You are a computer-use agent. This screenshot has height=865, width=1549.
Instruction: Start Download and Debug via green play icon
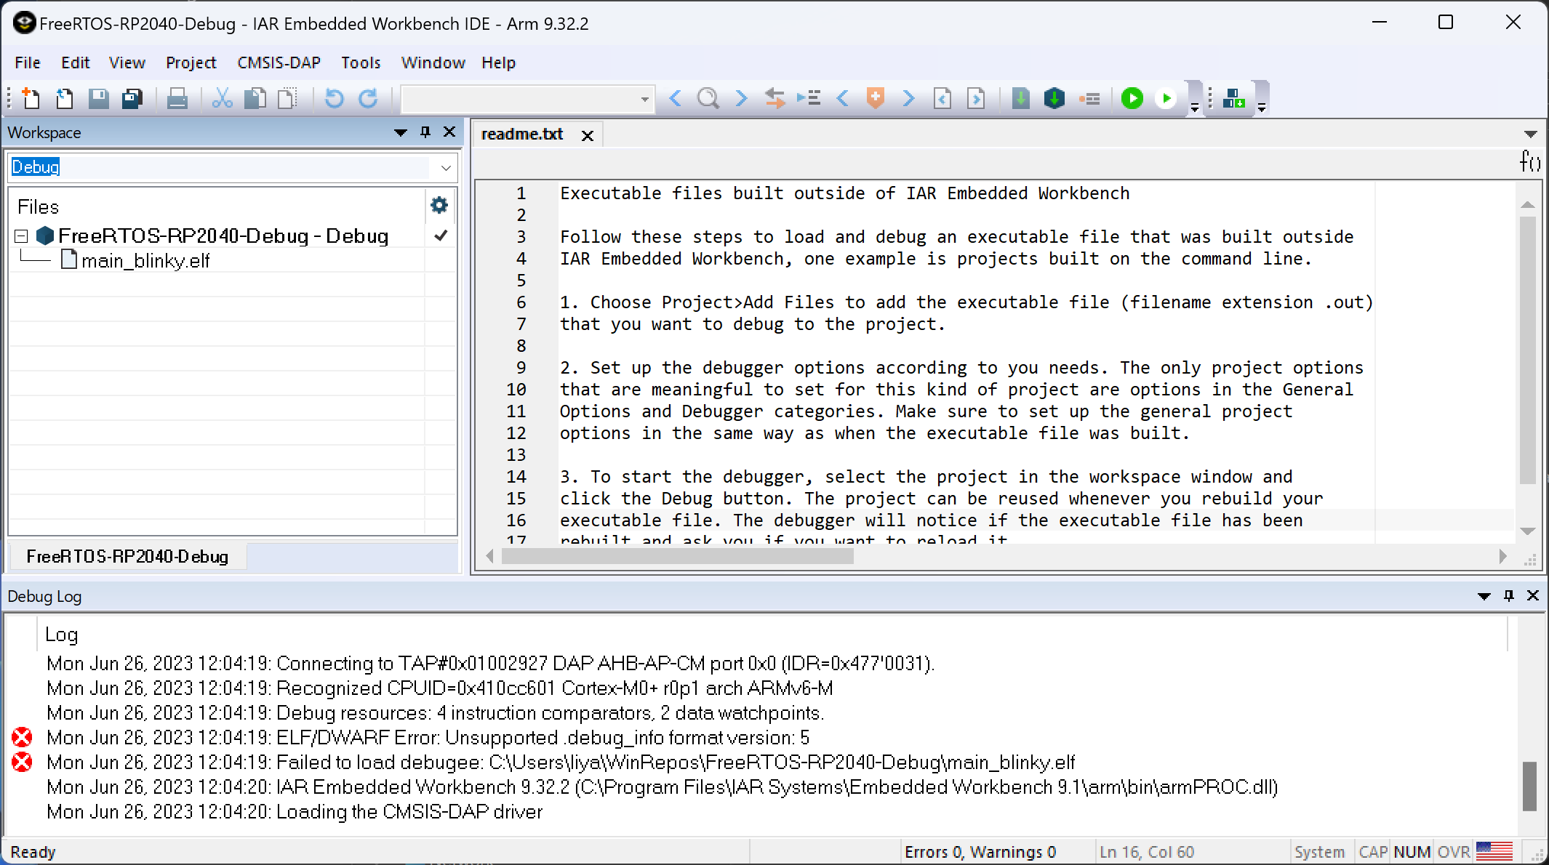click(x=1132, y=98)
